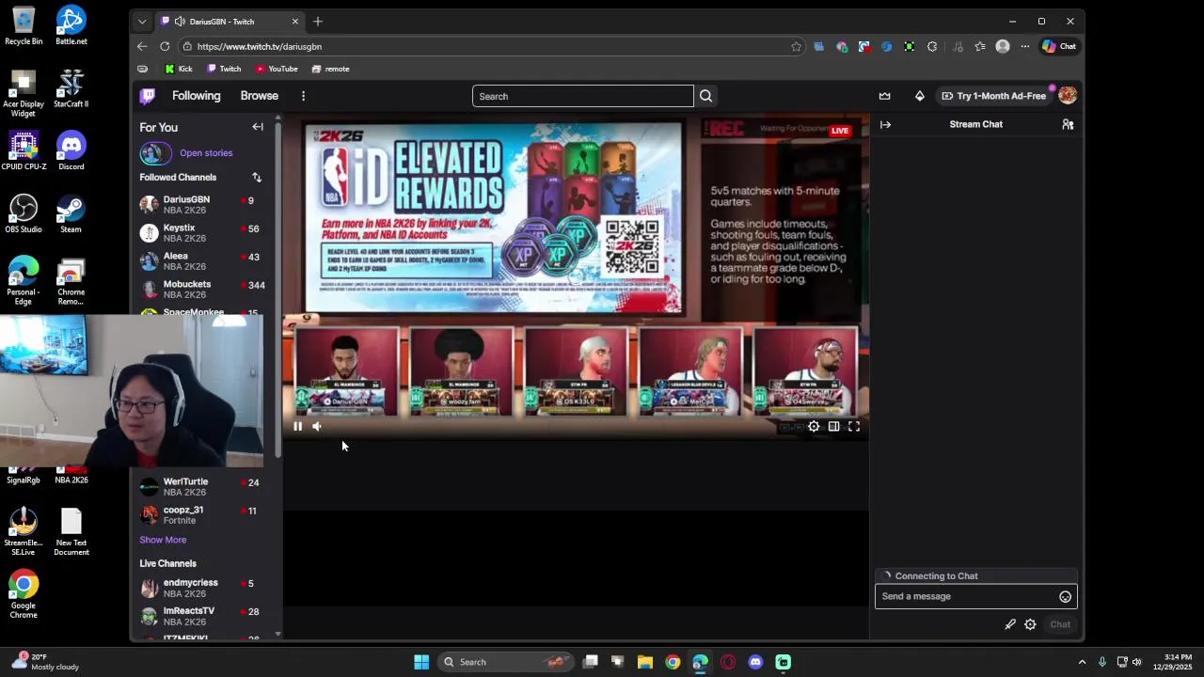This screenshot has width=1204, height=677.
Task: Reload the Twitch page
Action: pos(165,46)
